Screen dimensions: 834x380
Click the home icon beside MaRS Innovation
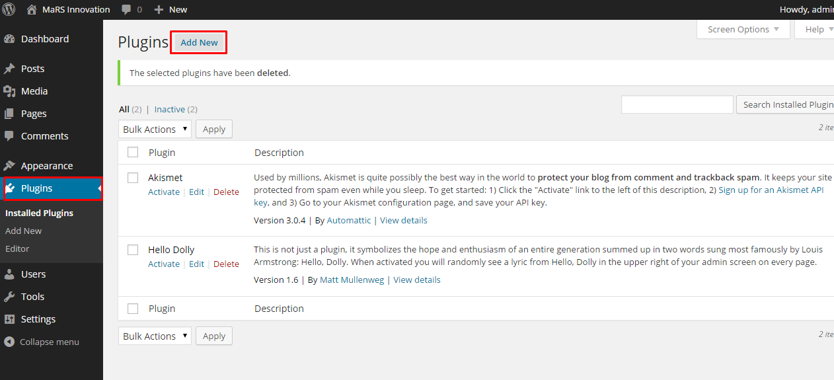click(x=32, y=9)
